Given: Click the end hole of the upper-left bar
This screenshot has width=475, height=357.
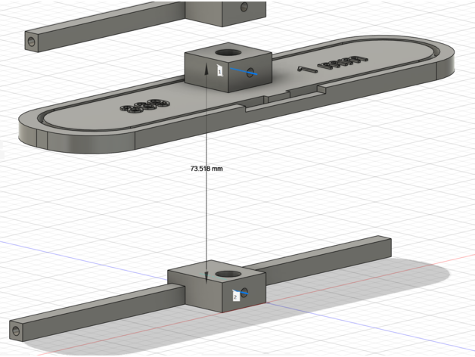Looking at the screenshot, I should click(32, 42).
